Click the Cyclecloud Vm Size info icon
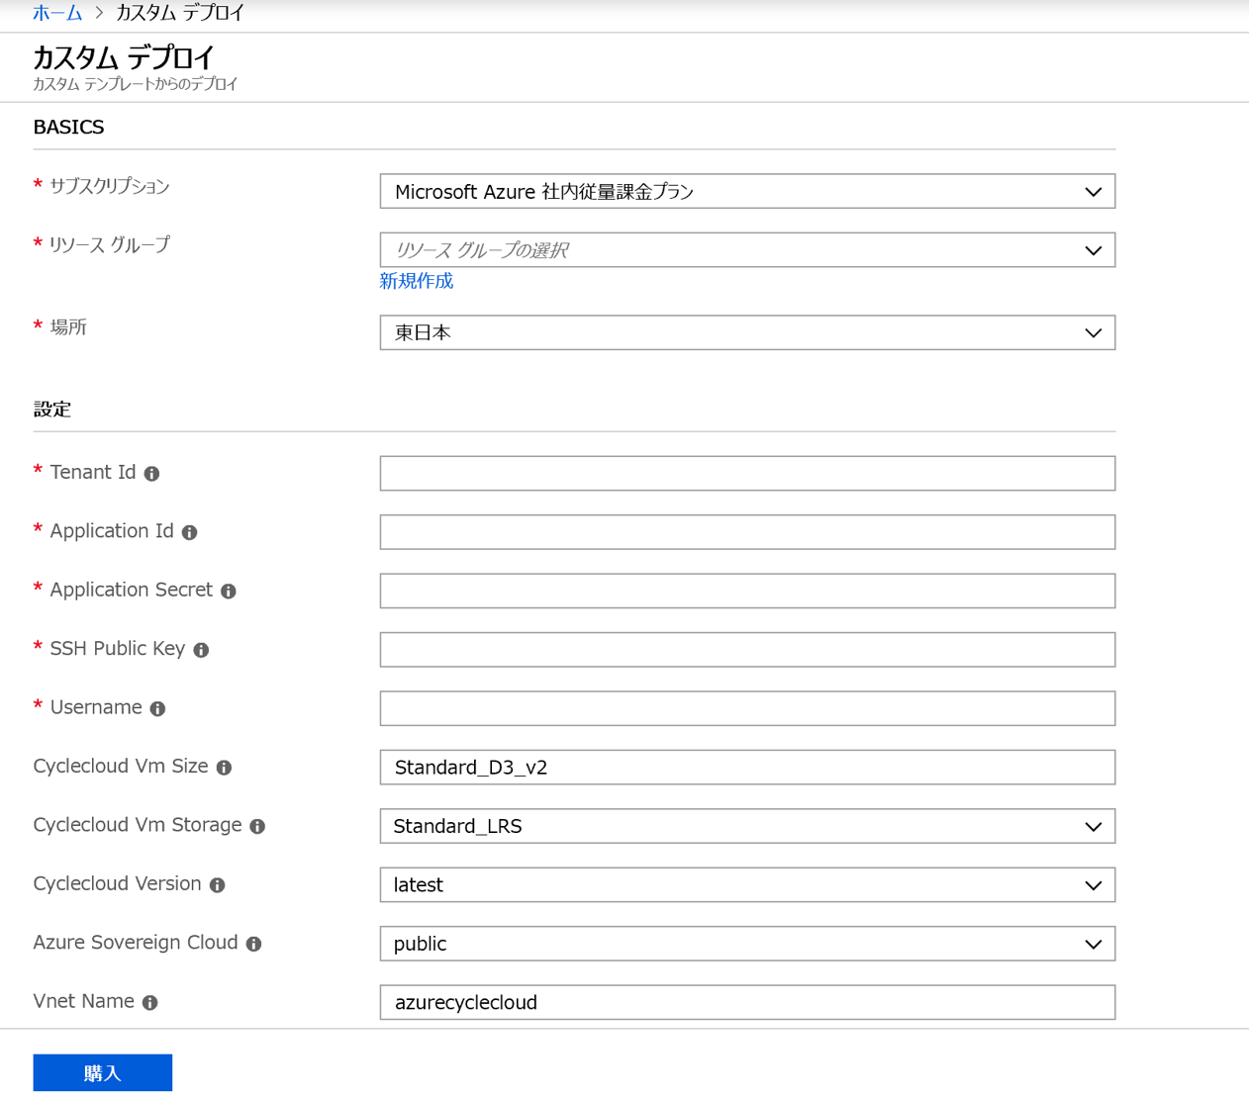Image resolution: width=1249 pixels, height=1099 pixels. click(x=224, y=767)
